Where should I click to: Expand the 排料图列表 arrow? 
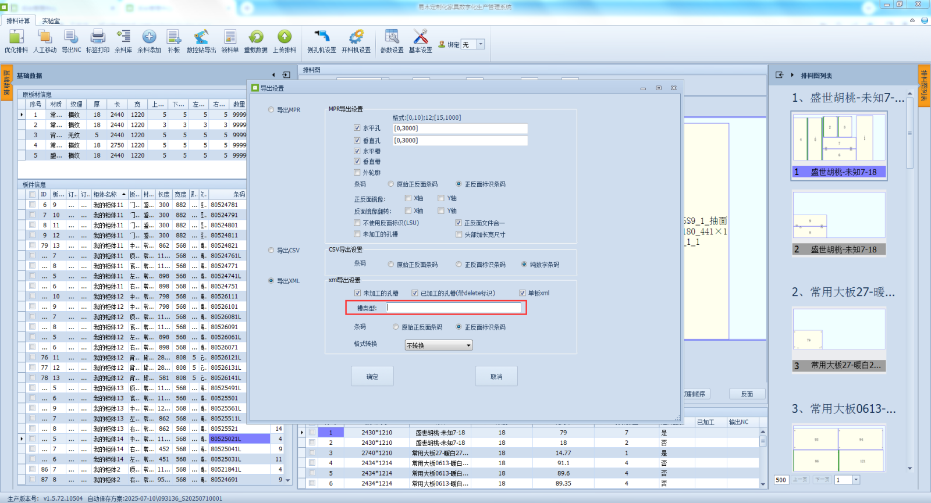coord(792,75)
